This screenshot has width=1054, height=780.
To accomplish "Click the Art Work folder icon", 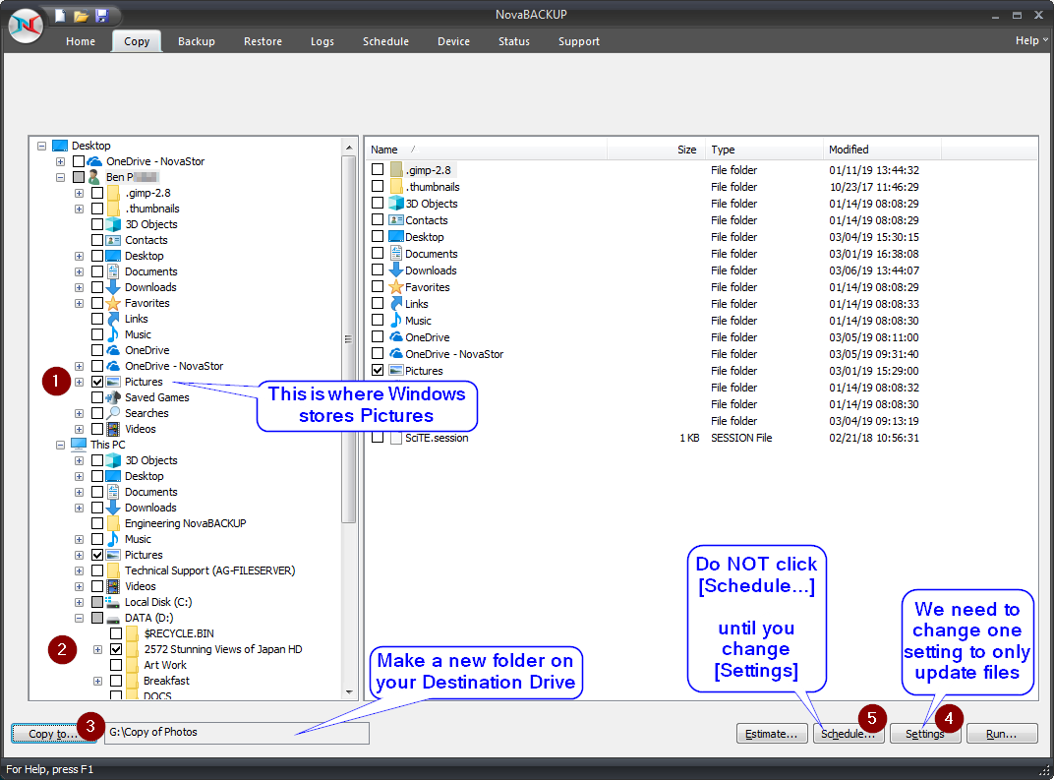I will 133,665.
